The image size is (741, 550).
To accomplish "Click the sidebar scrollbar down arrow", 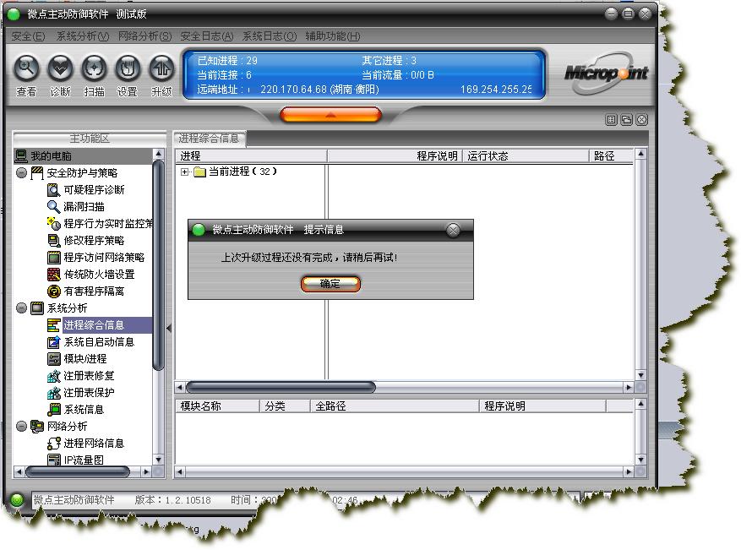I will (x=158, y=460).
